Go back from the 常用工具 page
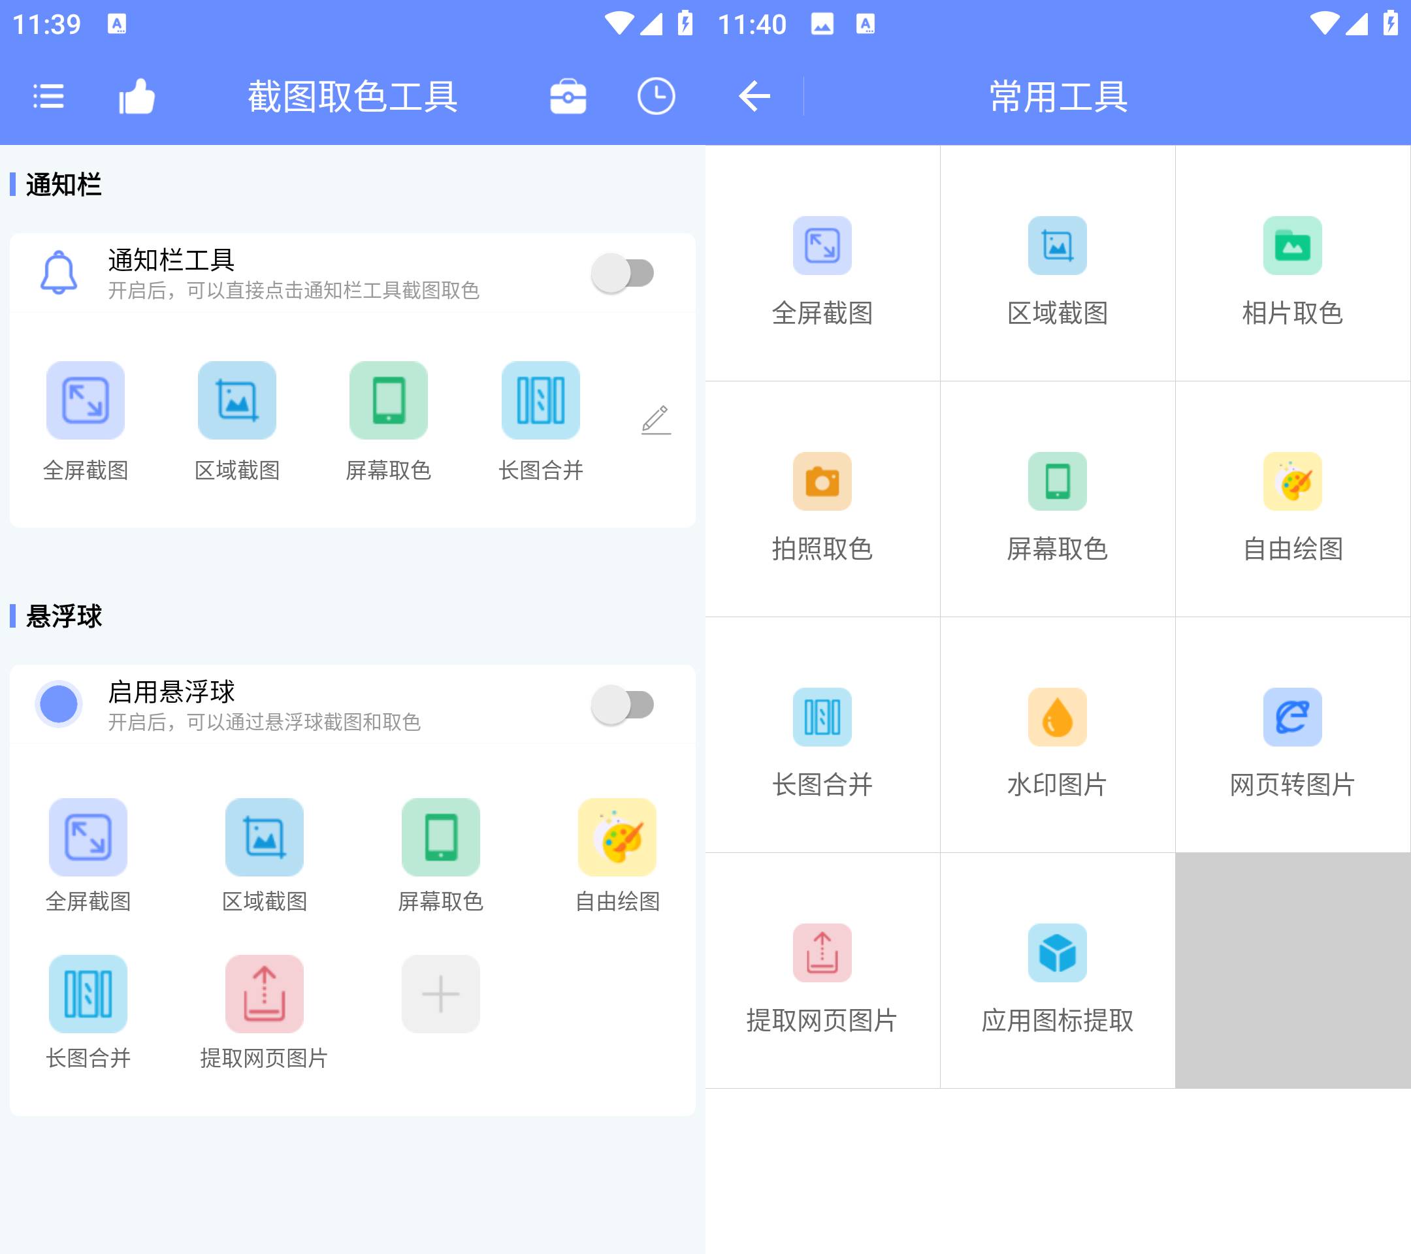The image size is (1411, 1254). point(754,96)
